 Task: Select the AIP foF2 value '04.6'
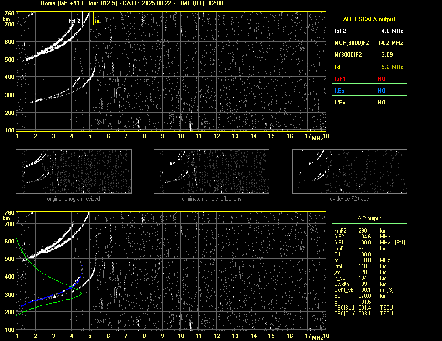coord(366,237)
